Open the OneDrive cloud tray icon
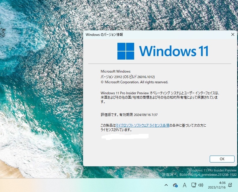 pyautogui.click(x=175, y=185)
